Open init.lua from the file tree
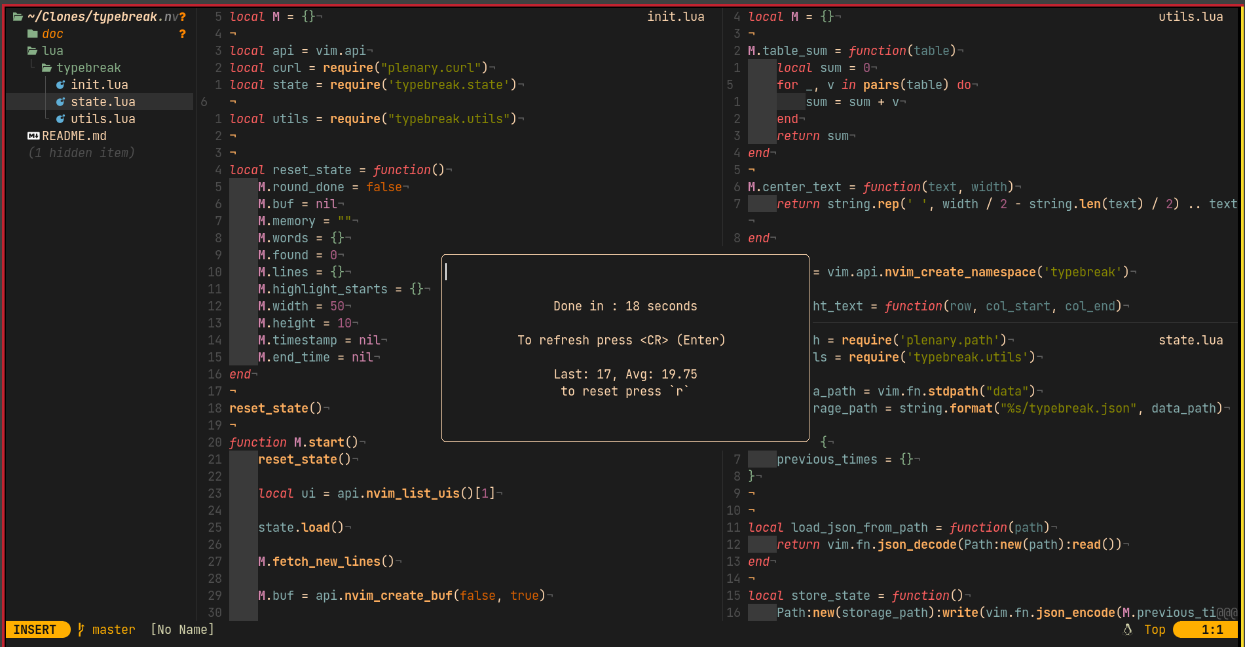The height and width of the screenshot is (647, 1245). [x=100, y=84]
